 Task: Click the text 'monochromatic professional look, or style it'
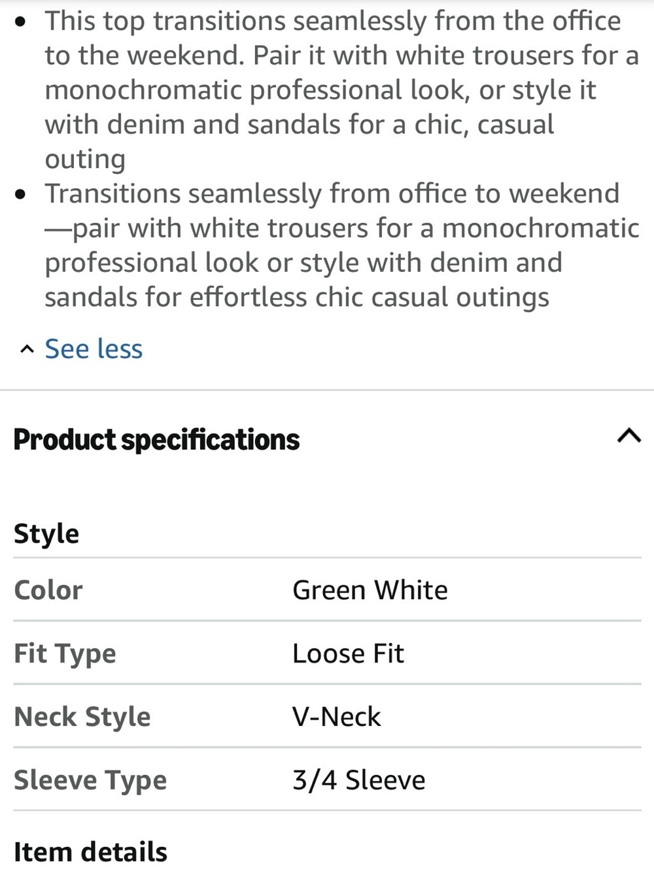320,90
